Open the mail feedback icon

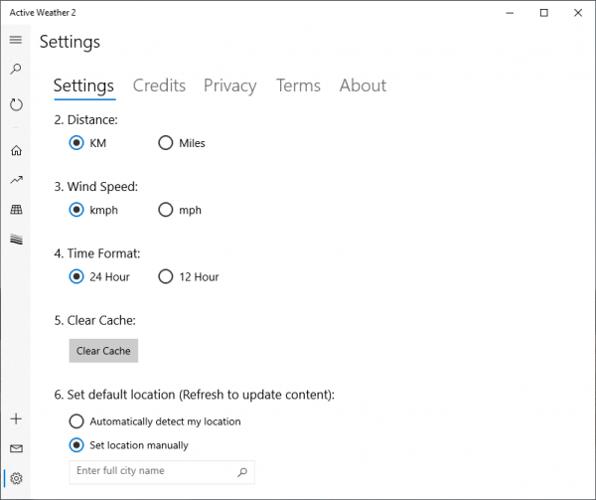coord(16,448)
